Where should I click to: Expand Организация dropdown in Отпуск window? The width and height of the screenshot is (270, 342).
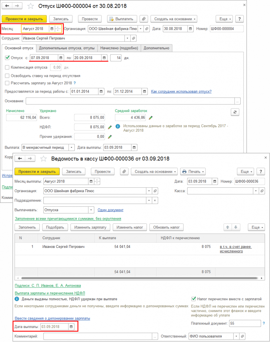pos(141,29)
